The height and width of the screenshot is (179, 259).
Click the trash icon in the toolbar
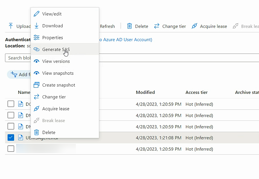coord(129,26)
